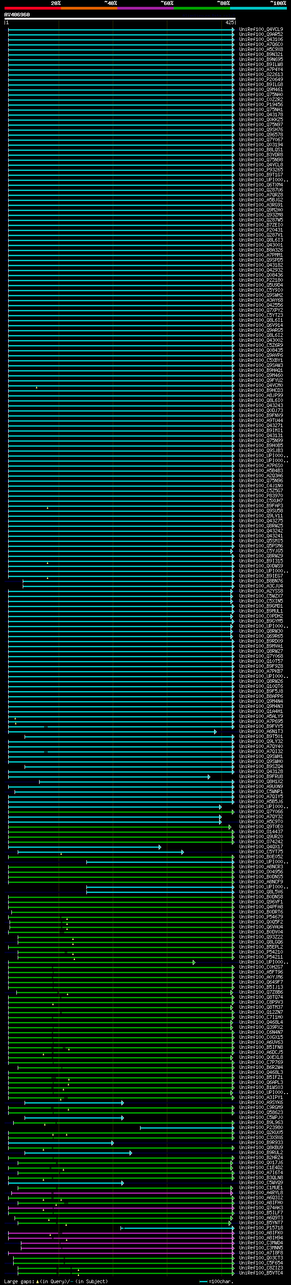
Task: Select hit label UniRef100_Q03194
Action: point(261,144)
